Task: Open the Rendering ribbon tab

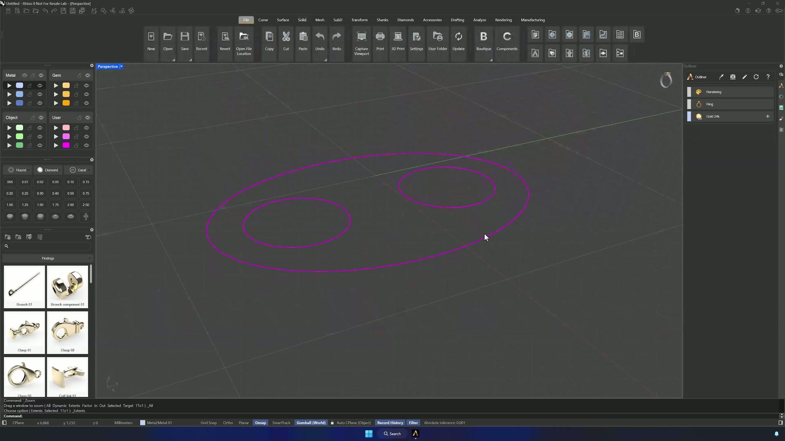Action: 503,20
